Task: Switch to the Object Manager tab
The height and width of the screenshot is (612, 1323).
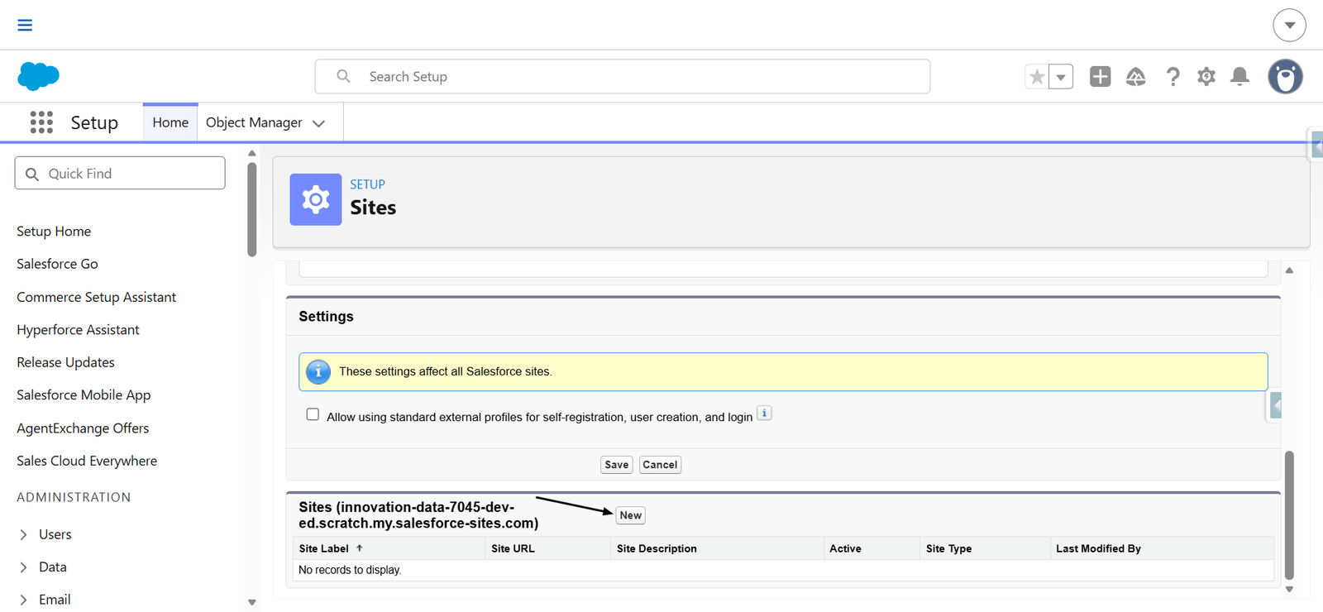Action: coord(254,122)
